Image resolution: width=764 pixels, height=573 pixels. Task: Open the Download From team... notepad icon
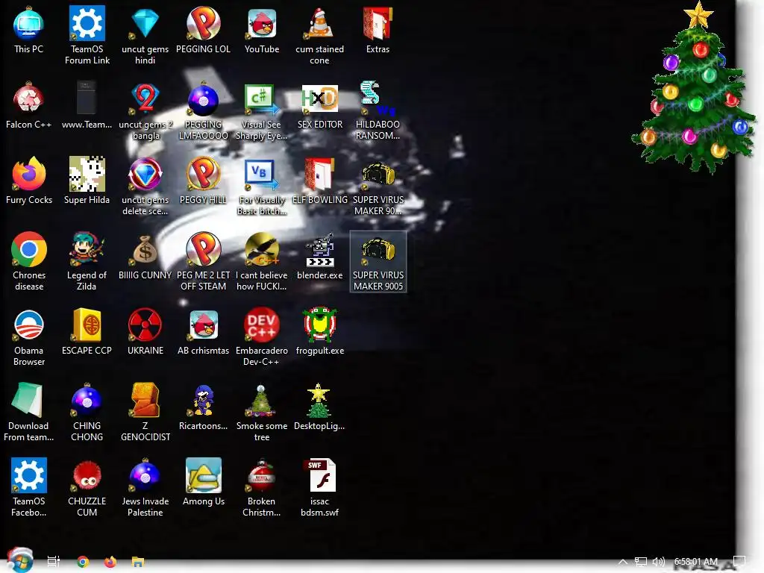click(29, 412)
